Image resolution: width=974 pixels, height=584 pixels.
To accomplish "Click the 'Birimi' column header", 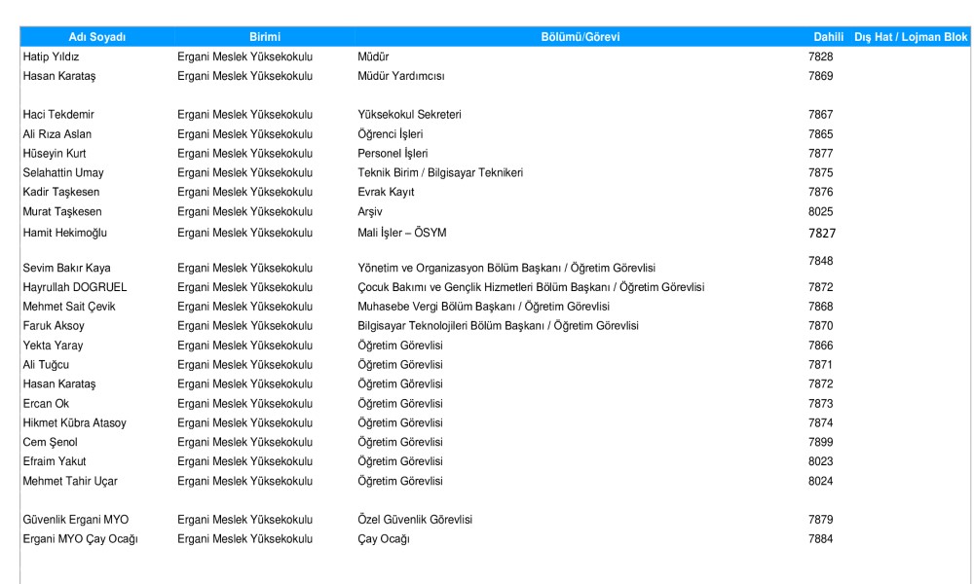I will (x=265, y=37).
